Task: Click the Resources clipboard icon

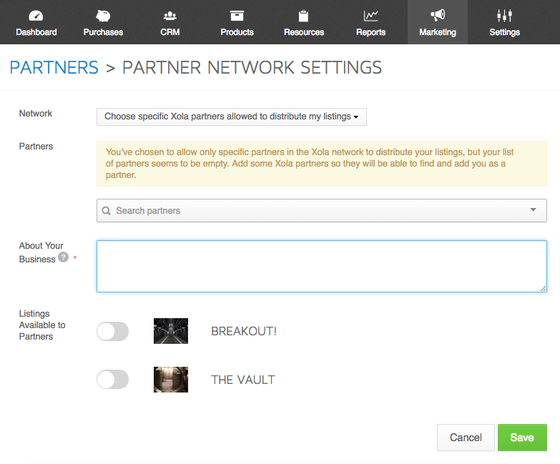Action: [x=303, y=16]
